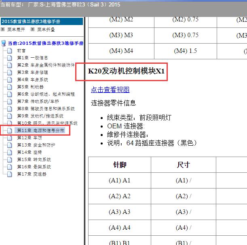Collapse all menus via 菜单折叠
The width and height of the screenshot is (247, 245).
(x=46, y=29)
